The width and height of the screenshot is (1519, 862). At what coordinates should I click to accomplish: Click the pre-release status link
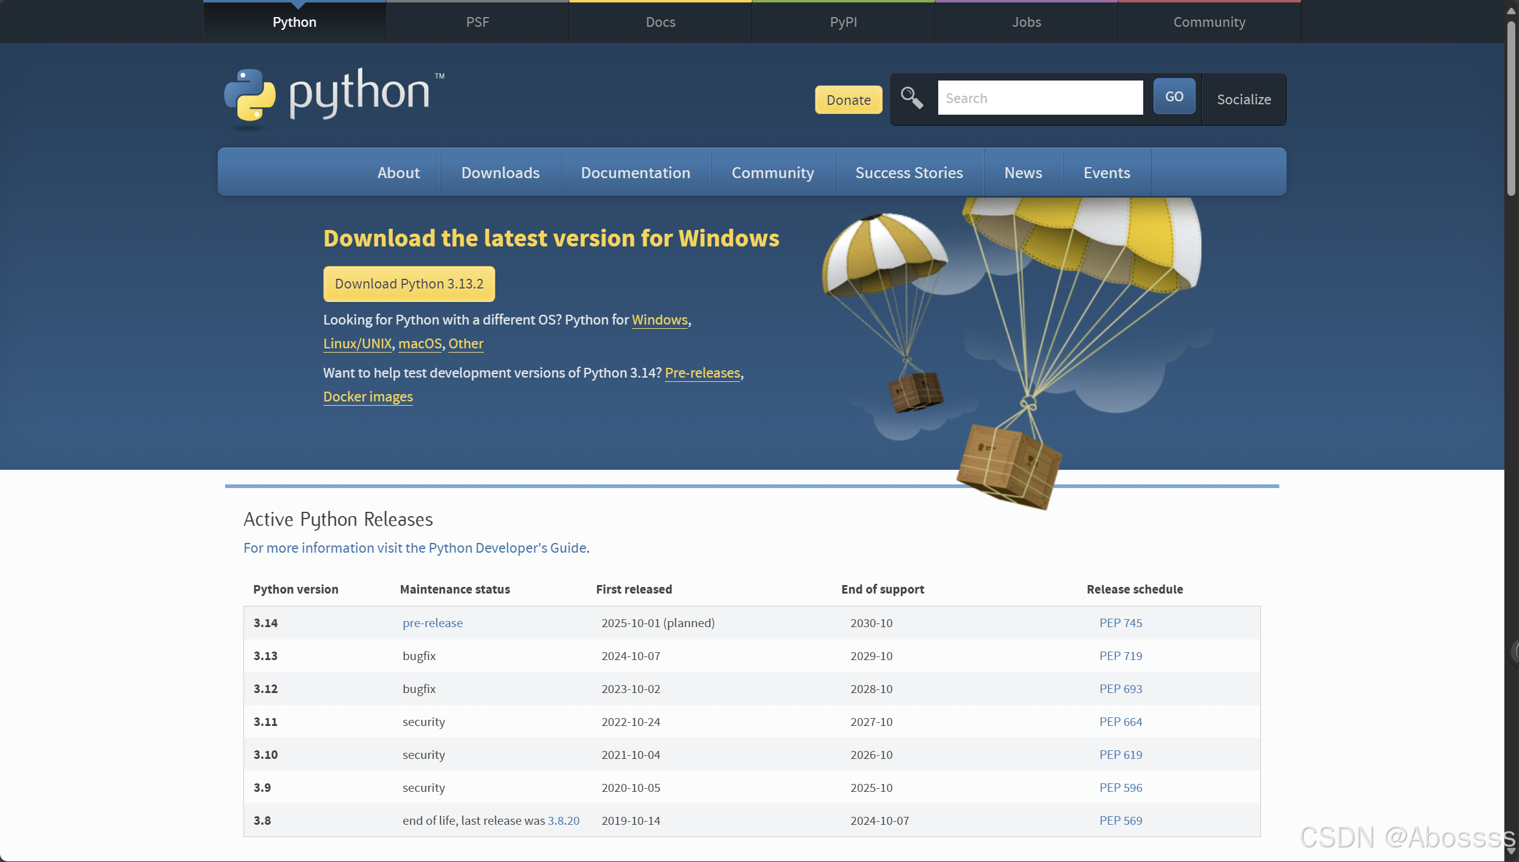tap(433, 623)
